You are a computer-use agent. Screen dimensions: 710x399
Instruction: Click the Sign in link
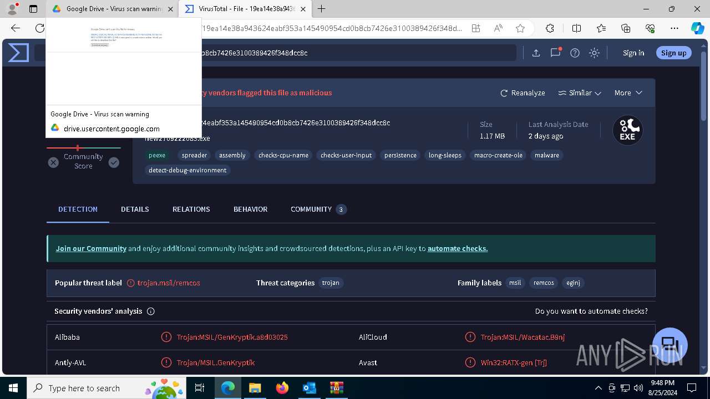[x=633, y=53]
